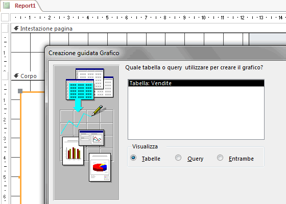Viewport: 286px width, 204px height.
Task: Select the Tabelle radio button
Action: click(133, 158)
